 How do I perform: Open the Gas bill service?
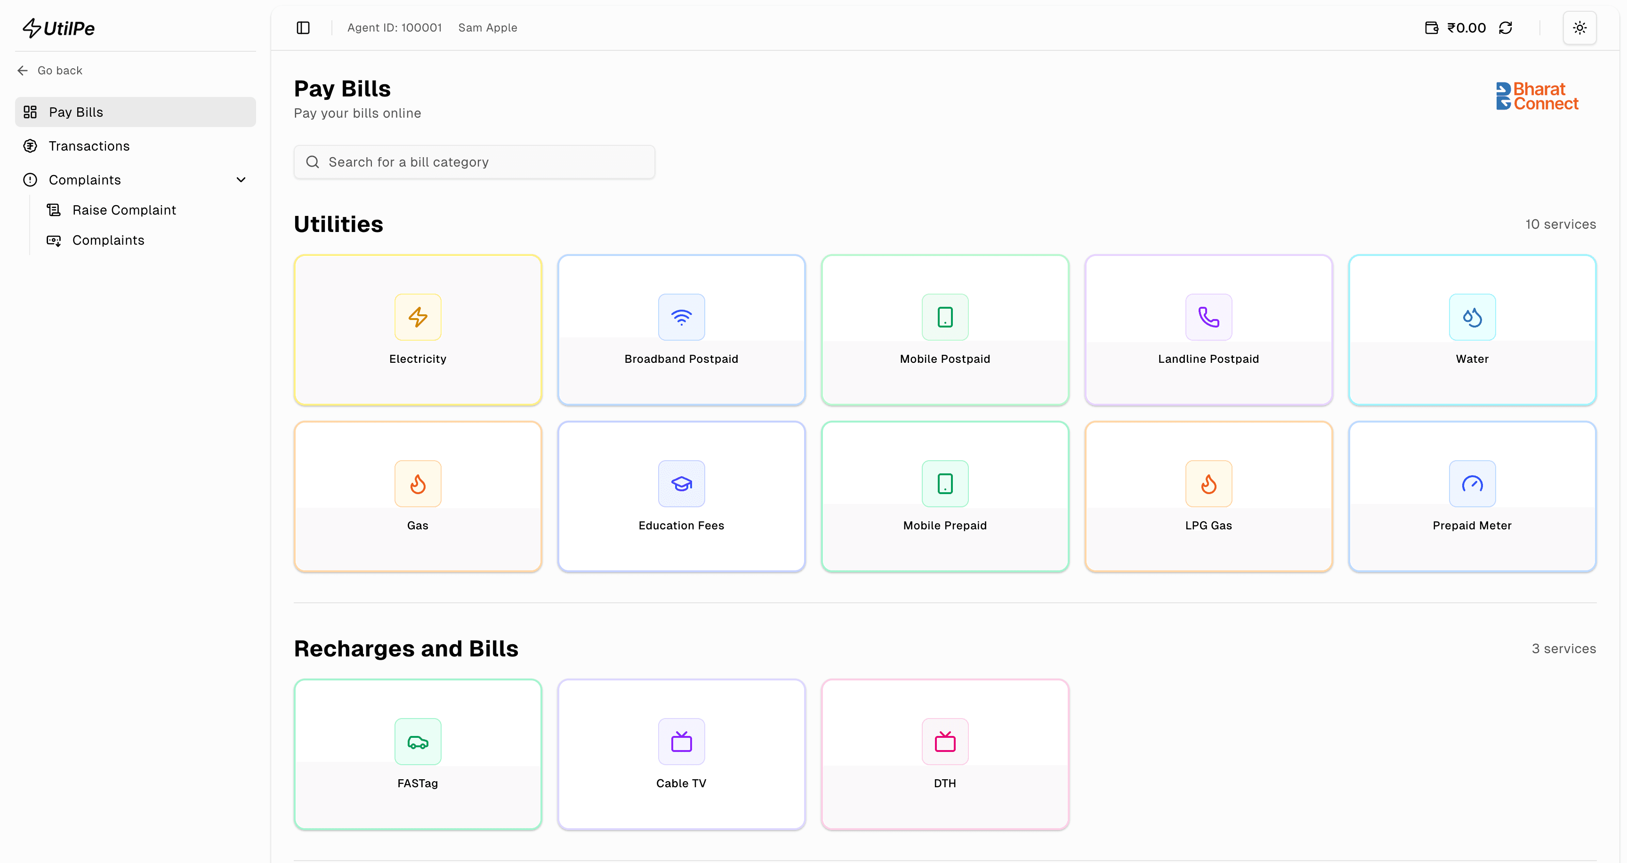click(x=418, y=496)
